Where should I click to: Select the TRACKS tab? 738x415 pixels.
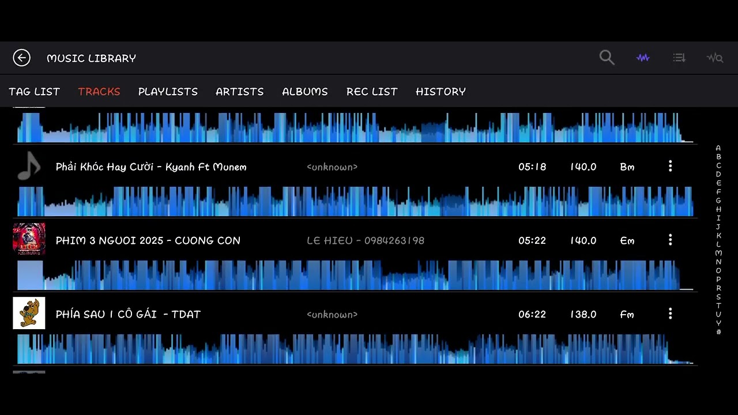point(99,92)
